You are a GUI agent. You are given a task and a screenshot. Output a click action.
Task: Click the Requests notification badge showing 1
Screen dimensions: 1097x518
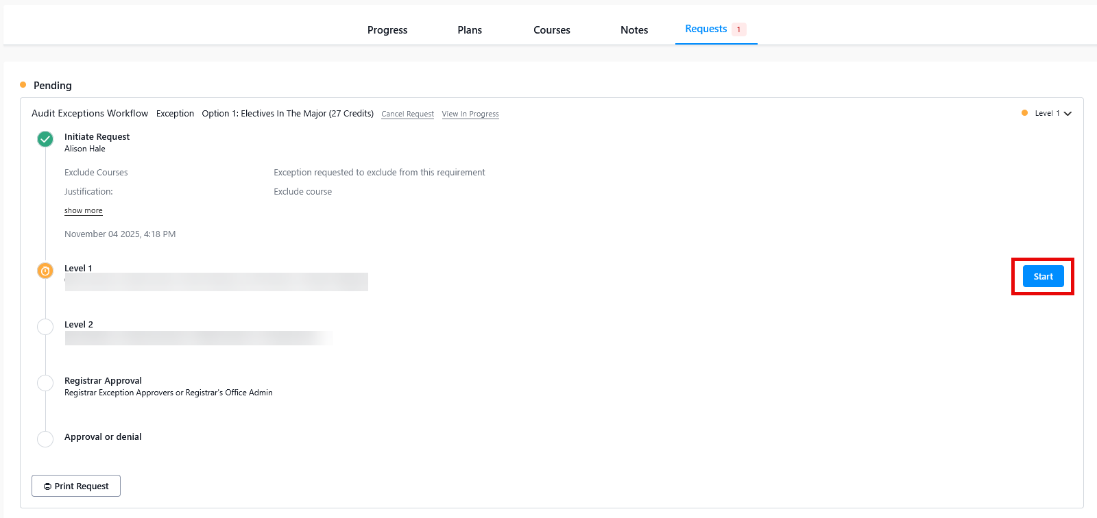[738, 29]
